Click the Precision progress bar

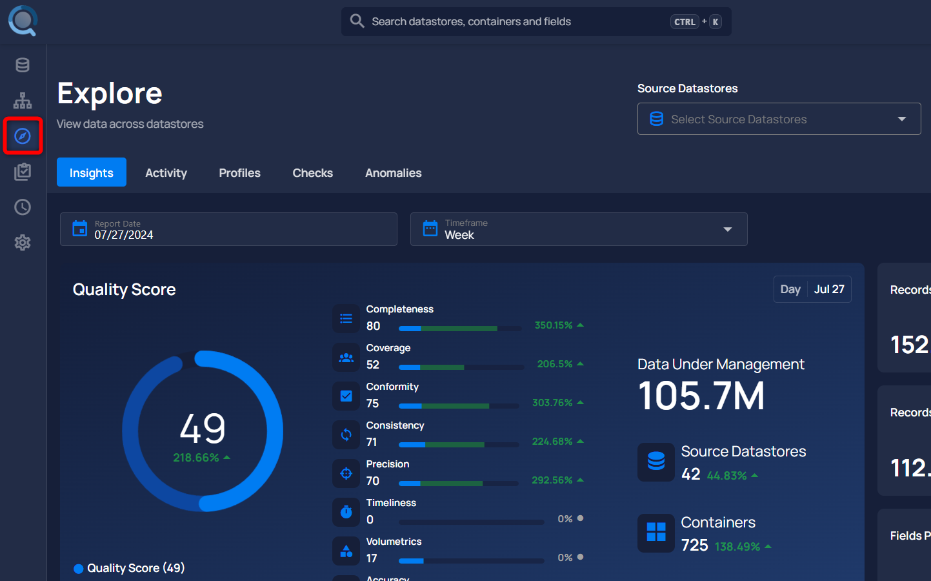[x=459, y=484]
